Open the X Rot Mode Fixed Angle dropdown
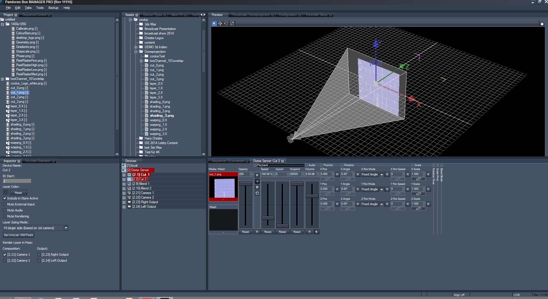Image resolution: width=548 pixels, height=299 pixels. pyautogui.click(x=382, y=175)
